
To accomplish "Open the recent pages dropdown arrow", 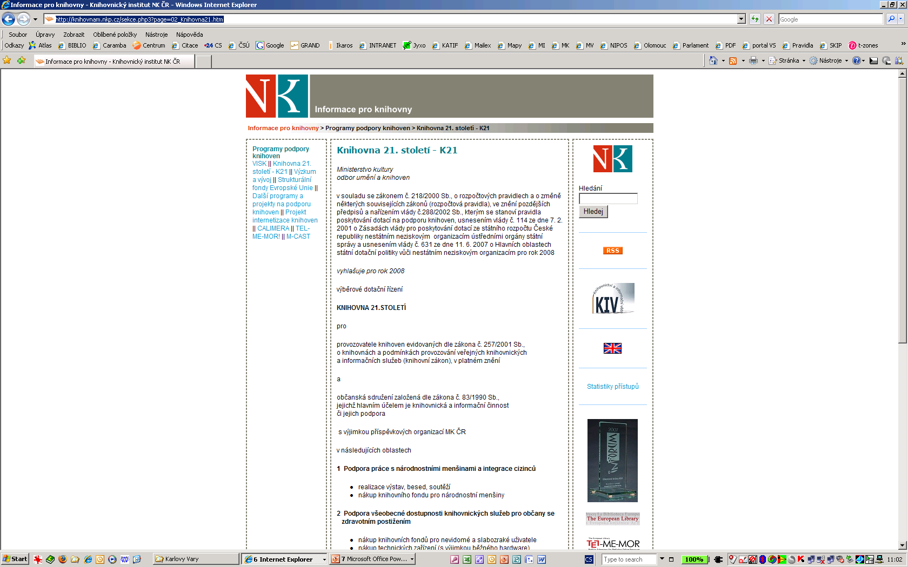I will pyautogui.click(x=36, y=19).
